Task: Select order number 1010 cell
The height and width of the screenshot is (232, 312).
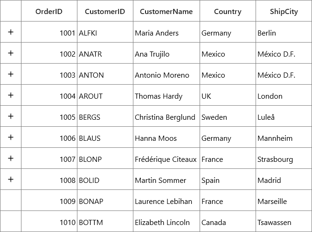Action: [49, 221]
